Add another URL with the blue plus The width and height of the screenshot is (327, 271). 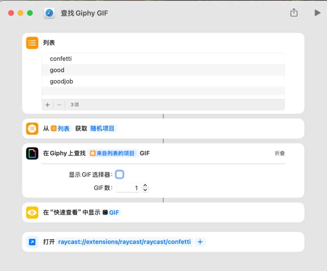click(200, 242)
